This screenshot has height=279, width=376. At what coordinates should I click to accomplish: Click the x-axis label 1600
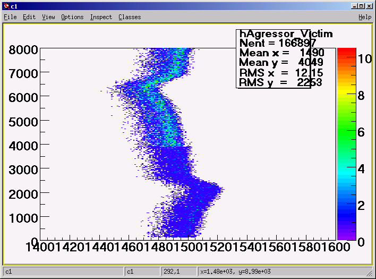(336, 247)
